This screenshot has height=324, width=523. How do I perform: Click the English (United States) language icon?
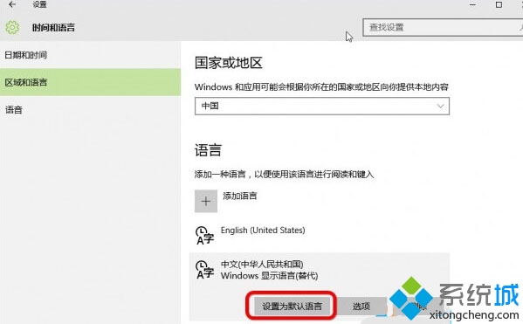click(x=204, y=236)
